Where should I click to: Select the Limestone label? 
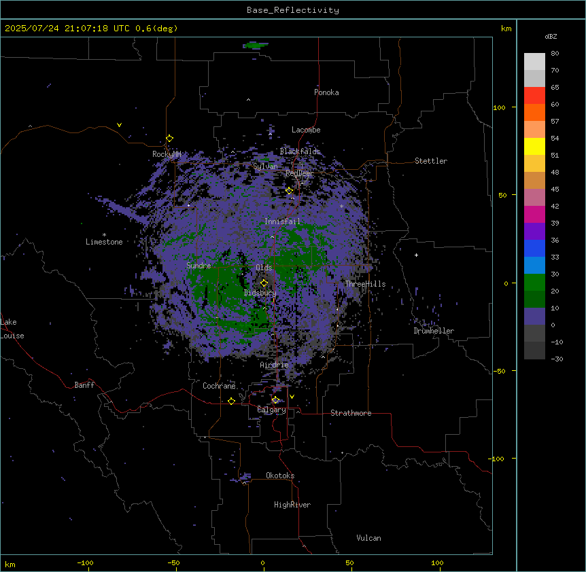click(104, 242)
